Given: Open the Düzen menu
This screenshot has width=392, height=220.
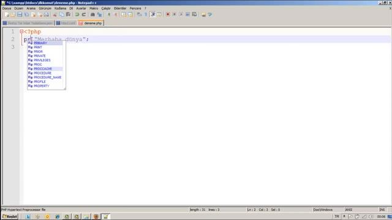Looking at the screenshot, I should (19, 8).
